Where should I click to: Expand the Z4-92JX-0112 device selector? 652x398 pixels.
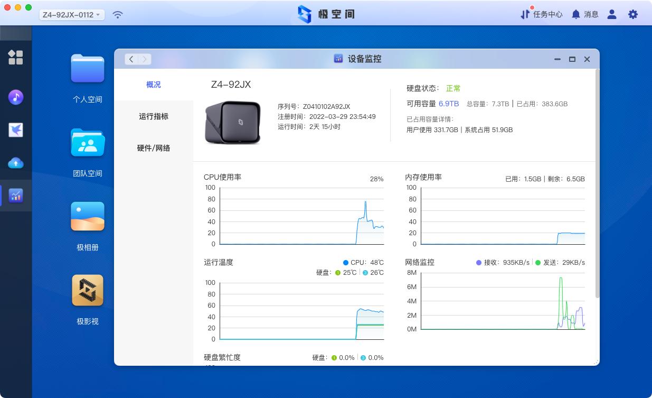click(72, 14)
